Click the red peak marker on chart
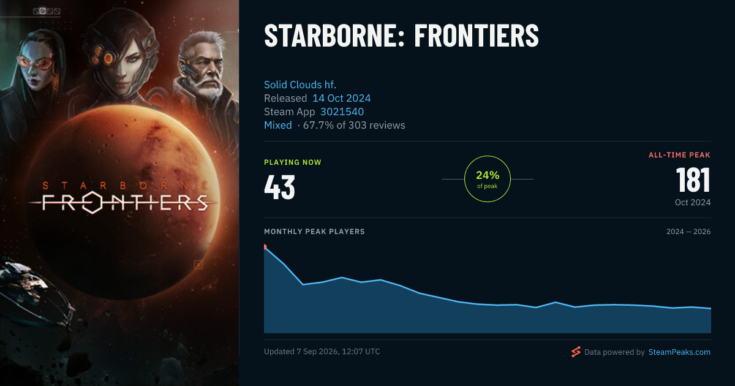This screenshot has height=386, width=735. [x=265, y=247]
